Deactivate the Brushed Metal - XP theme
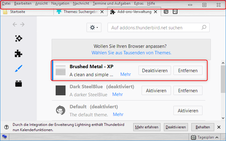The height and width of the screenshot is (141, 226). click(155, 70)
